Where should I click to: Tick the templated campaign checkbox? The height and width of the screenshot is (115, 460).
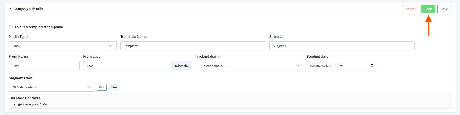click(x=11, y=27)
